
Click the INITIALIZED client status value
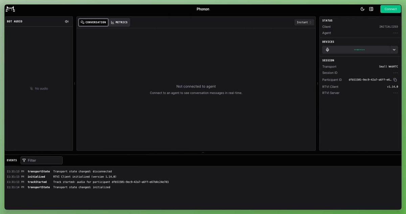(388, 27)
